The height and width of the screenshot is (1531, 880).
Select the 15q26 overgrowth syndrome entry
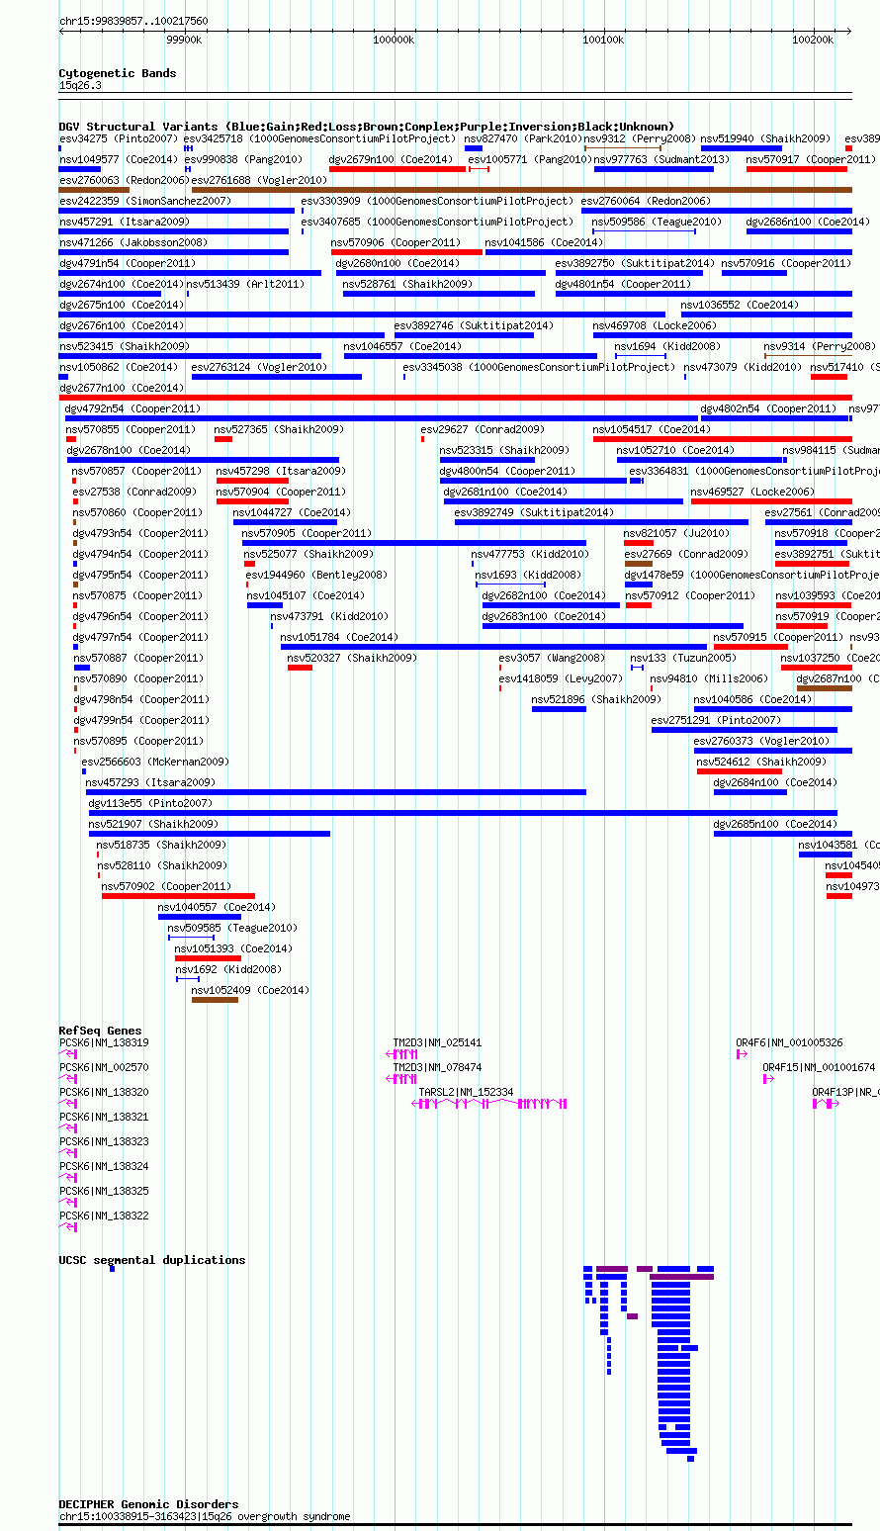click(x=205, y=1516)
